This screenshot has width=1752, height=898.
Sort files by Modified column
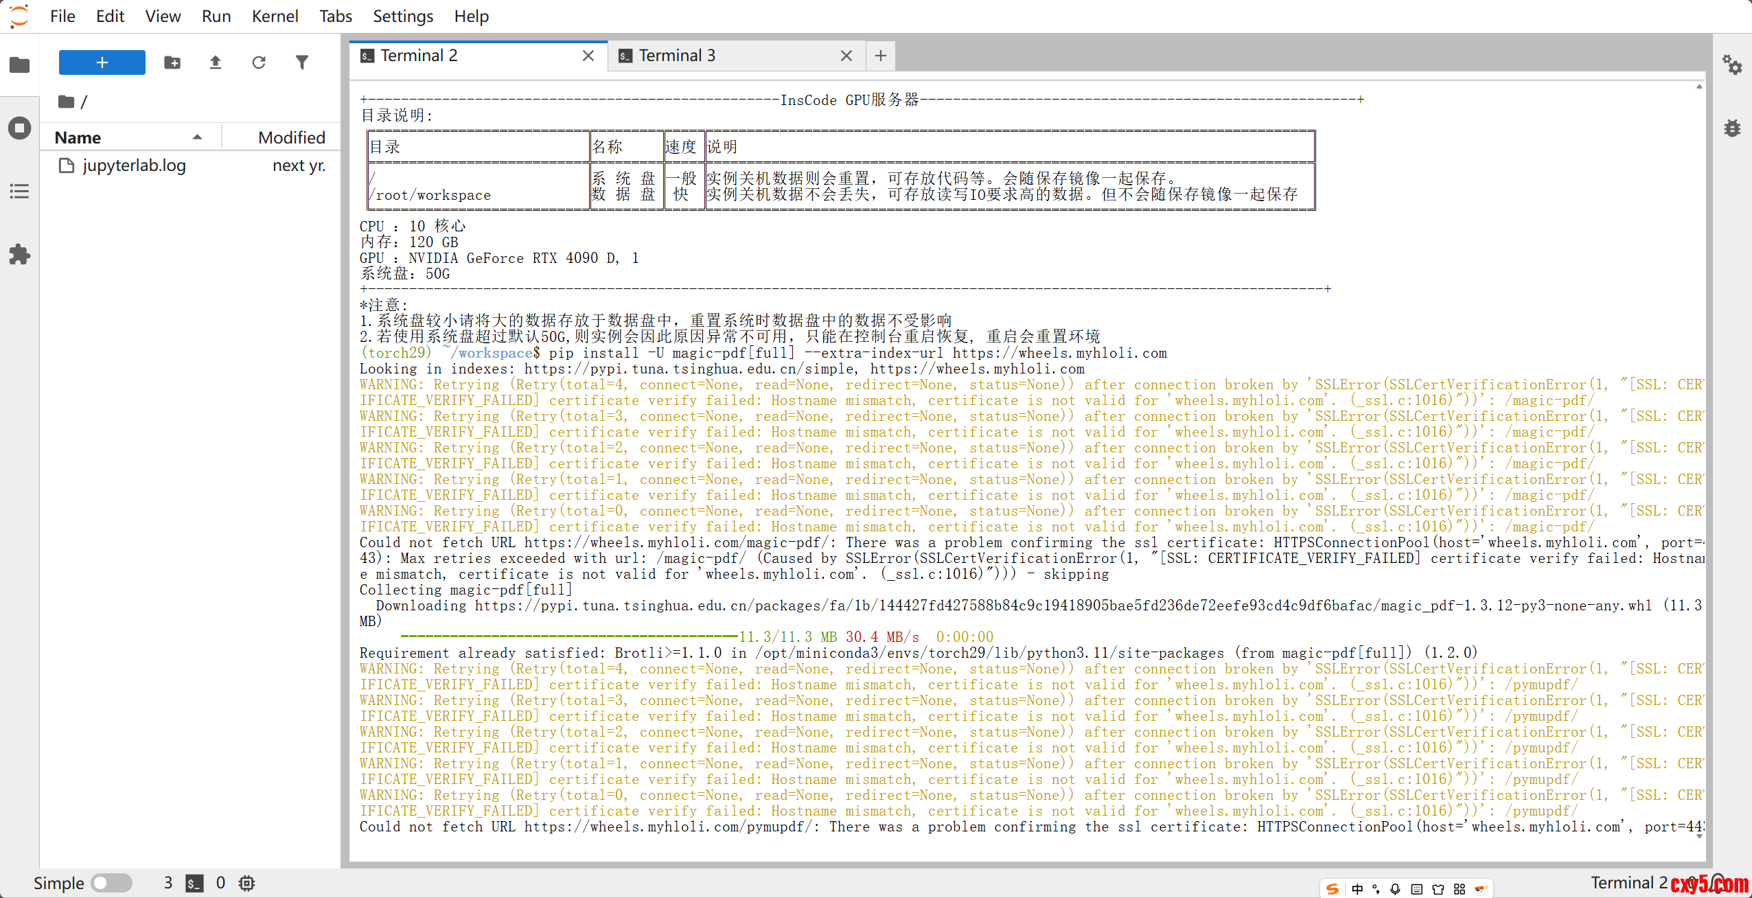pyautogui.click(x=291, y=137)
